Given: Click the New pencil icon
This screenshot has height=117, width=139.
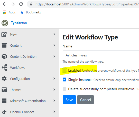Looking at the screenshot, I should (x=4, y=34).
